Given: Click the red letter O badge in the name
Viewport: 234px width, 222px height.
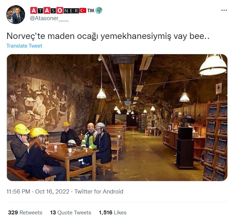Looking at the screenshot, I should [x=60, y=10].
